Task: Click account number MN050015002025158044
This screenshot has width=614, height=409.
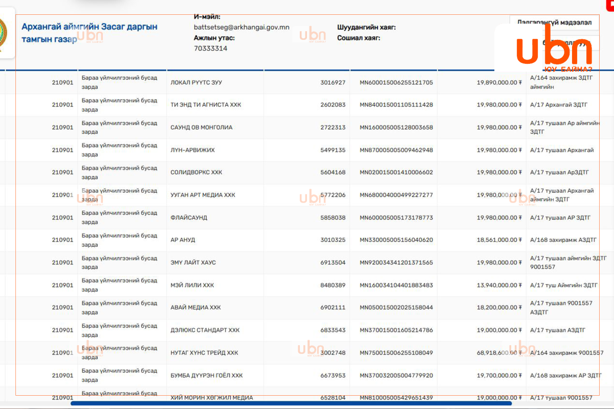Action: click(397, 307)
